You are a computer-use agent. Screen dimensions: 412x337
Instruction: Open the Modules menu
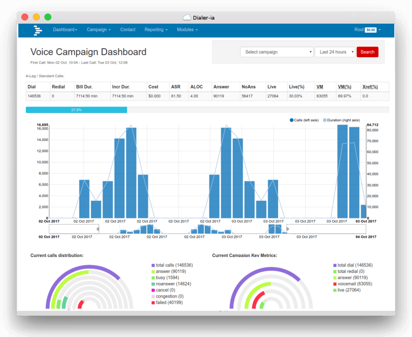click(x=187, y=30)
